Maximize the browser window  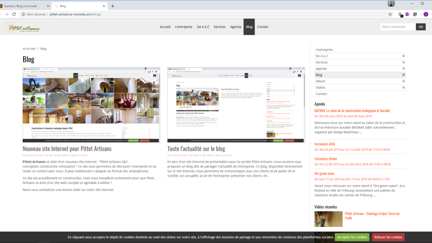(x=422, y=4)
